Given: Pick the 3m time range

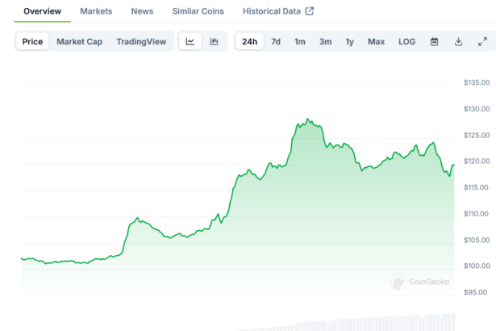Looking at the screenshot, I should 325,41.
